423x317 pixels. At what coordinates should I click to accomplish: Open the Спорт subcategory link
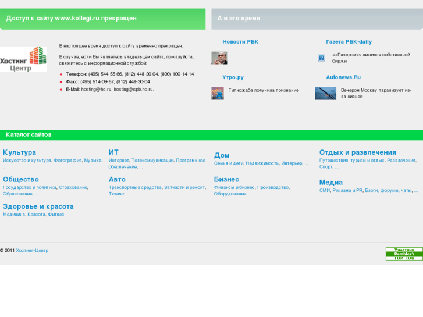(x=326, y=167)
